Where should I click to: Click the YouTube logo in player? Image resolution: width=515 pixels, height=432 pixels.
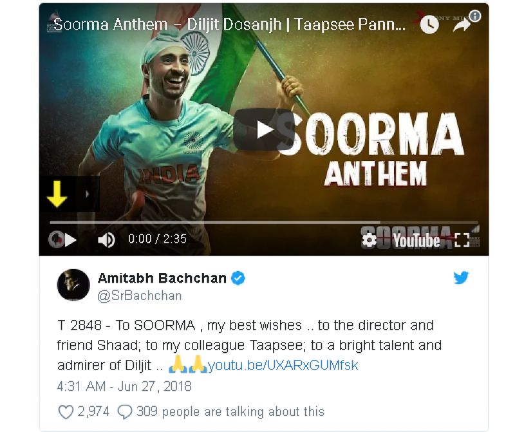pyautogui.click(x=417, y=241)
